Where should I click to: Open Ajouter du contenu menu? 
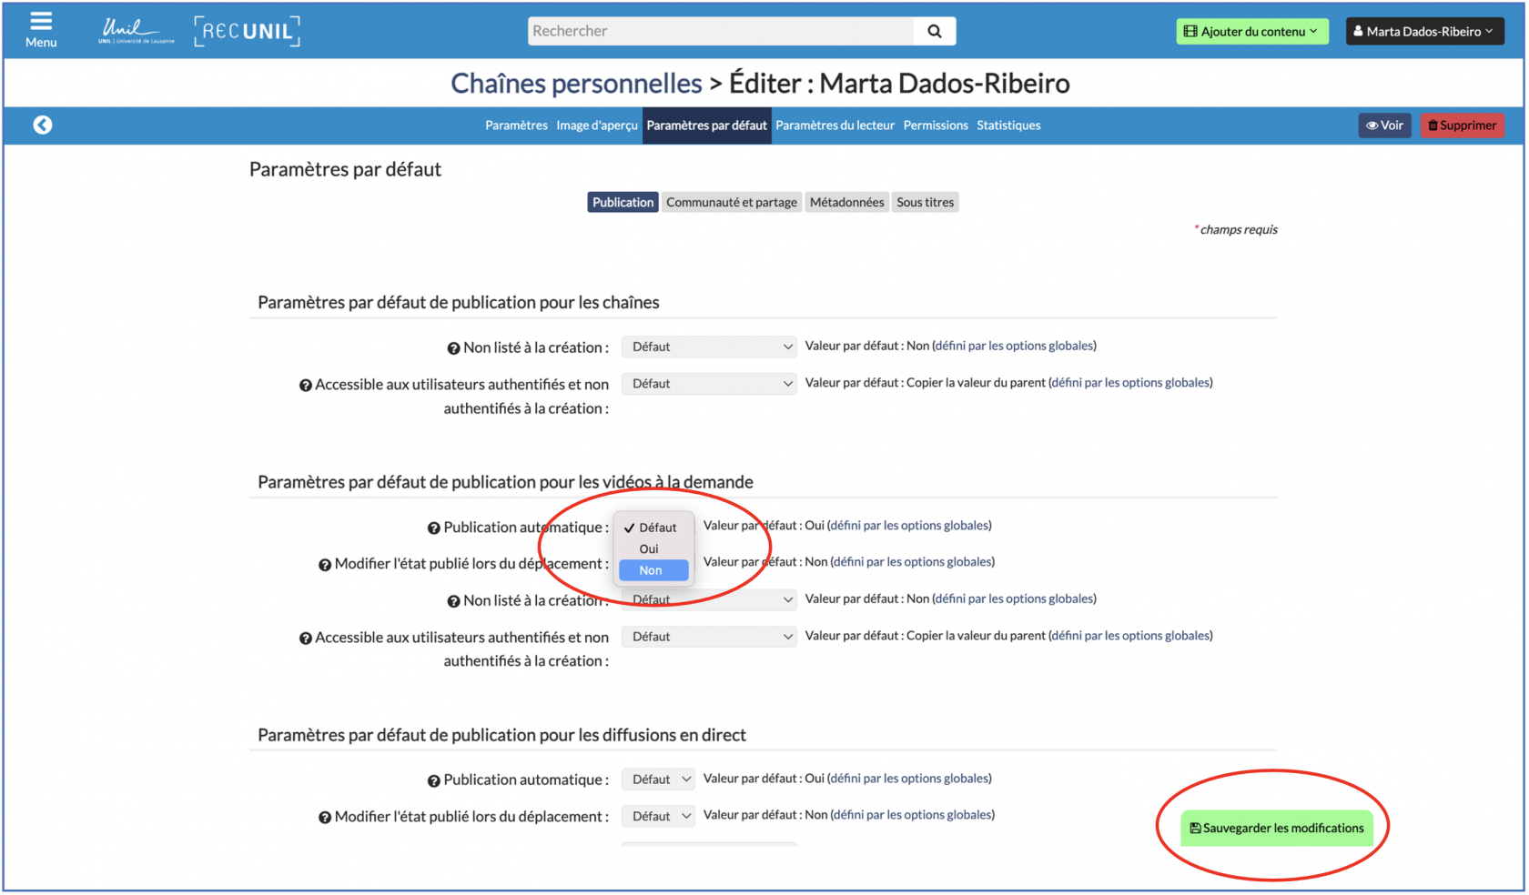coord(1251,31)
